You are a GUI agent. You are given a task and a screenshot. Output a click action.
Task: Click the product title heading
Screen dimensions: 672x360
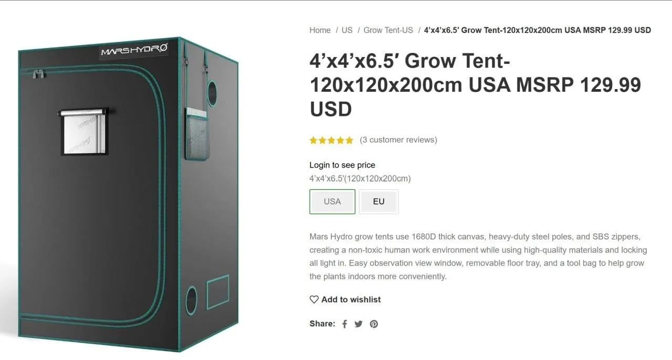click(x=475, y=85)
